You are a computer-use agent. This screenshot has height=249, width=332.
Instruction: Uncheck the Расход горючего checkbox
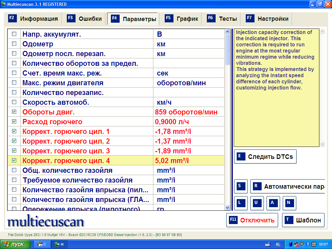point(14,122)
